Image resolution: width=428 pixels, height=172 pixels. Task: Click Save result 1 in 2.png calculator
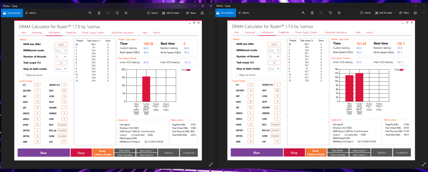359,151
